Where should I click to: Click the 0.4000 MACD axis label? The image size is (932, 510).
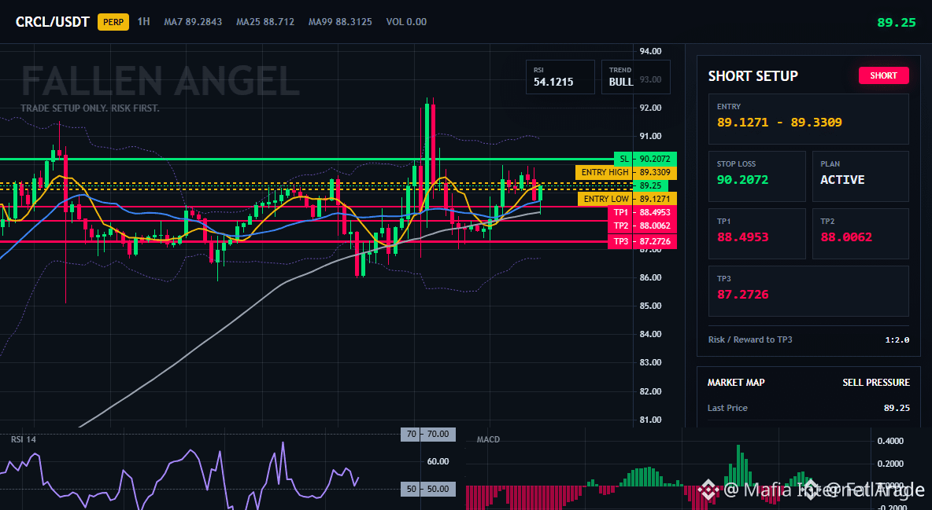[890, 441]
